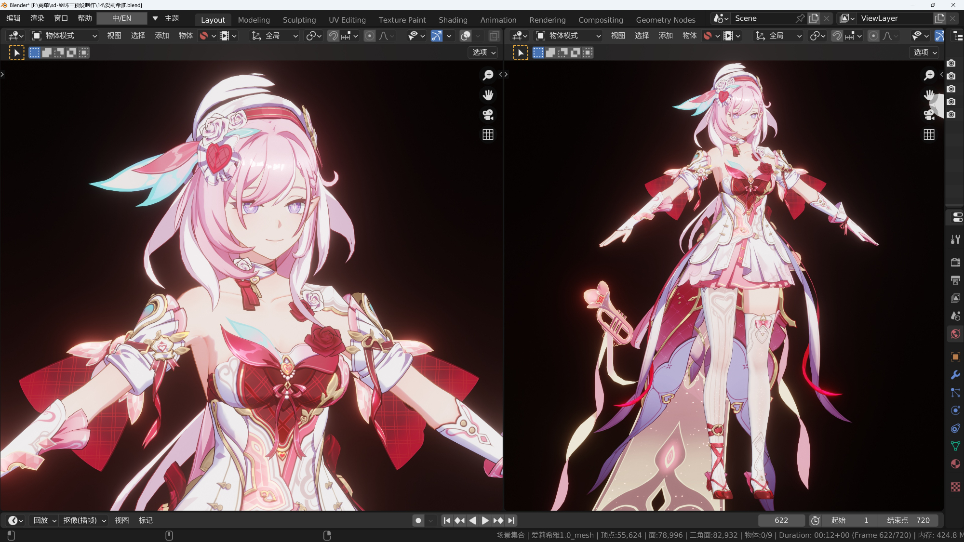Toggle camera view in left viewport

click(488, 115)
